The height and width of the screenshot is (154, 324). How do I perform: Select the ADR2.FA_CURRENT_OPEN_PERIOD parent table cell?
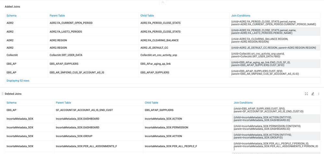click(x=71, y=23)
